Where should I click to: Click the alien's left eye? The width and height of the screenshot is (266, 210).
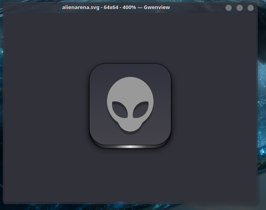pyautogui.click(x=119, y=109)
